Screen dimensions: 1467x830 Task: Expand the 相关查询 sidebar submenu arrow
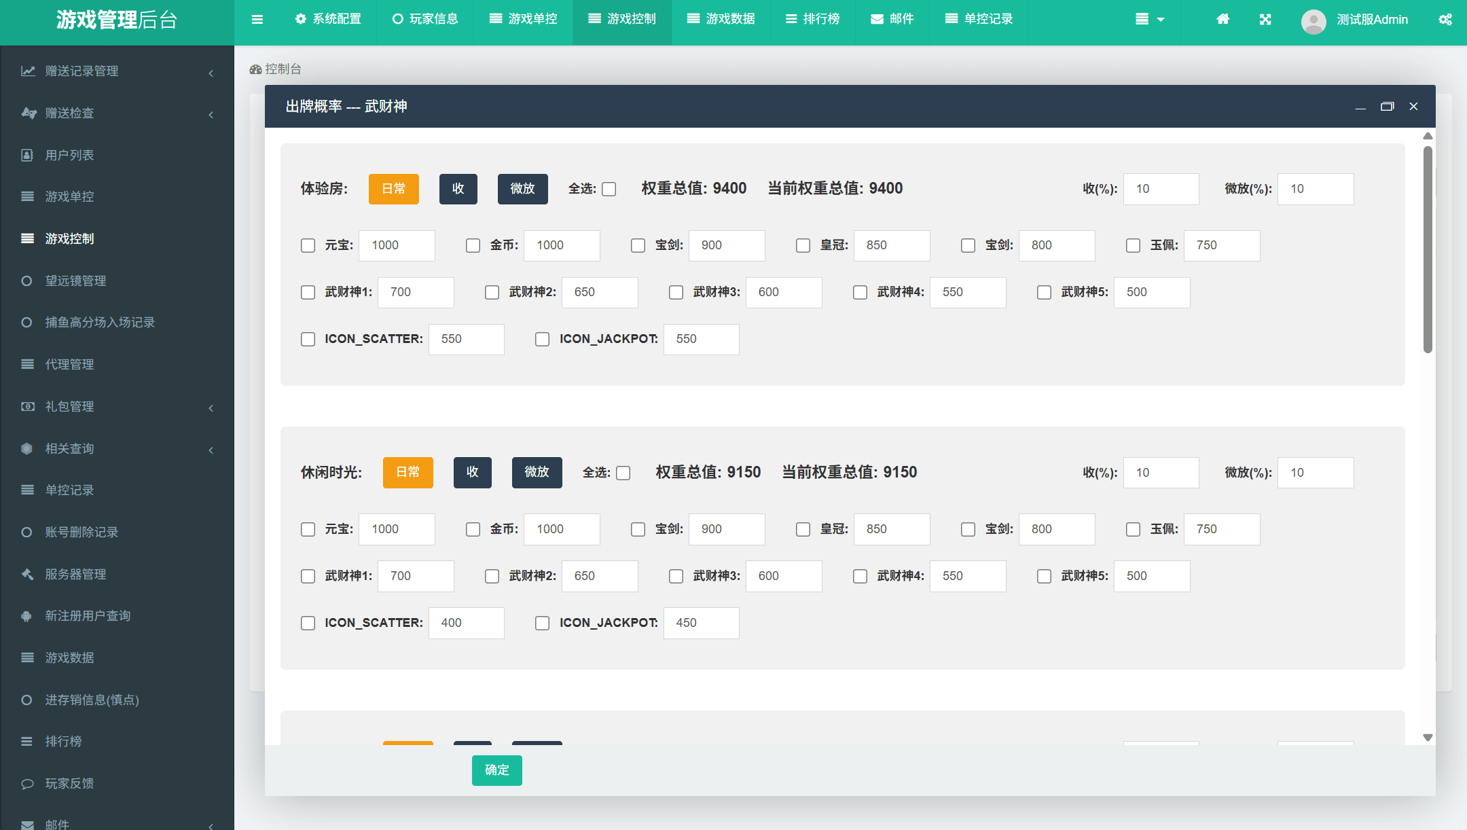click(x=211, y=450)
